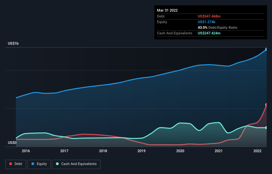Select the red Debt endpoint marker on chart
This screenshot has height=174, width=272.
266,105
